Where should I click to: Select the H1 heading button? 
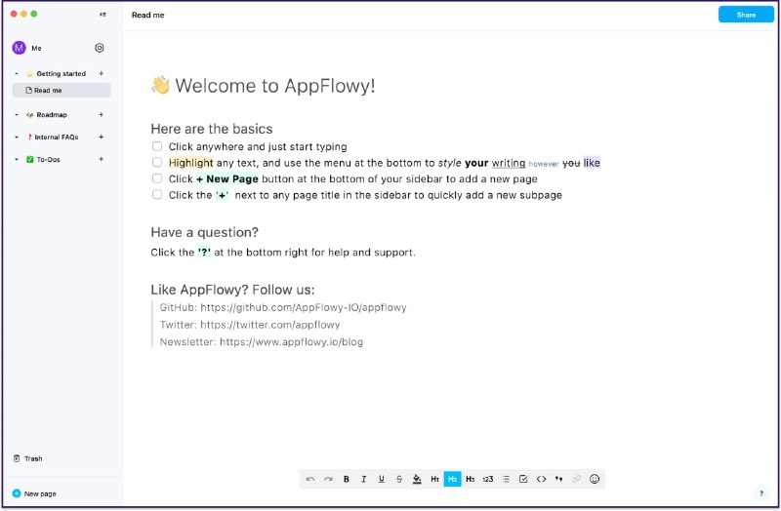(x=434, y=479)
